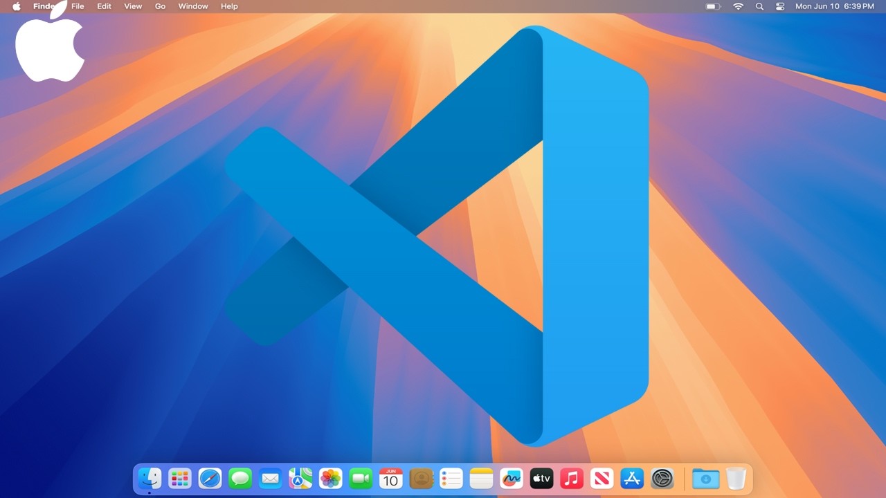Open Reminders from the Dock
The width and height of the screenshot is (886, 498).
tap(451, 478)
